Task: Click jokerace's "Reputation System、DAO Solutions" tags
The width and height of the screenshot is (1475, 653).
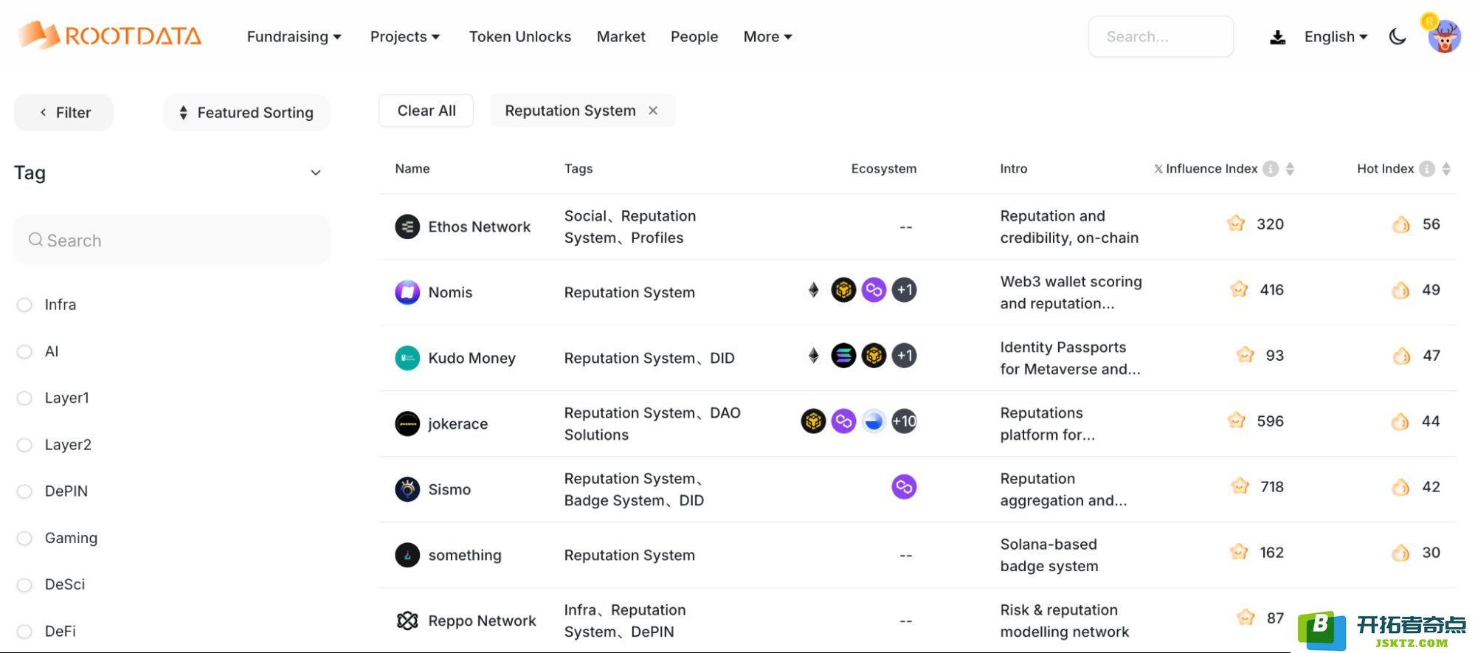Action: tap(652, 424)
